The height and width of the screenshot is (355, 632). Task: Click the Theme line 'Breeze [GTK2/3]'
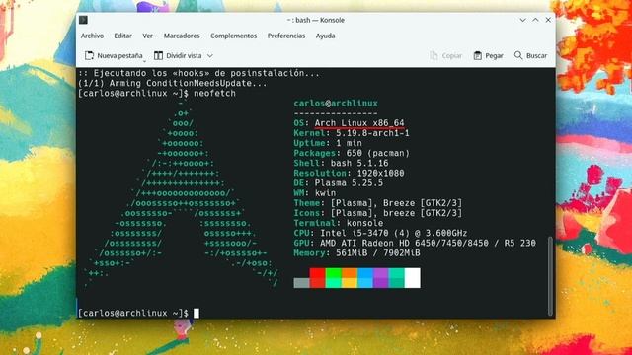pos(423,203)
